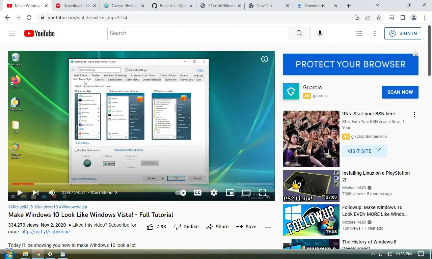Expand the tab search dropdown
432x259 pixels.
377,5
